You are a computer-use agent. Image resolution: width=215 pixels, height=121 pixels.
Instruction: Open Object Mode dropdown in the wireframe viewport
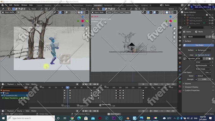click(99, 12)
